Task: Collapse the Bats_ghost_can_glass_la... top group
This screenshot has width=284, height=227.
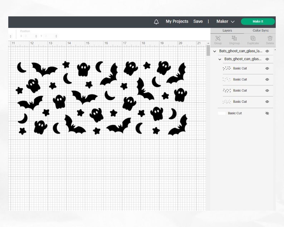Action: (215, 51)
